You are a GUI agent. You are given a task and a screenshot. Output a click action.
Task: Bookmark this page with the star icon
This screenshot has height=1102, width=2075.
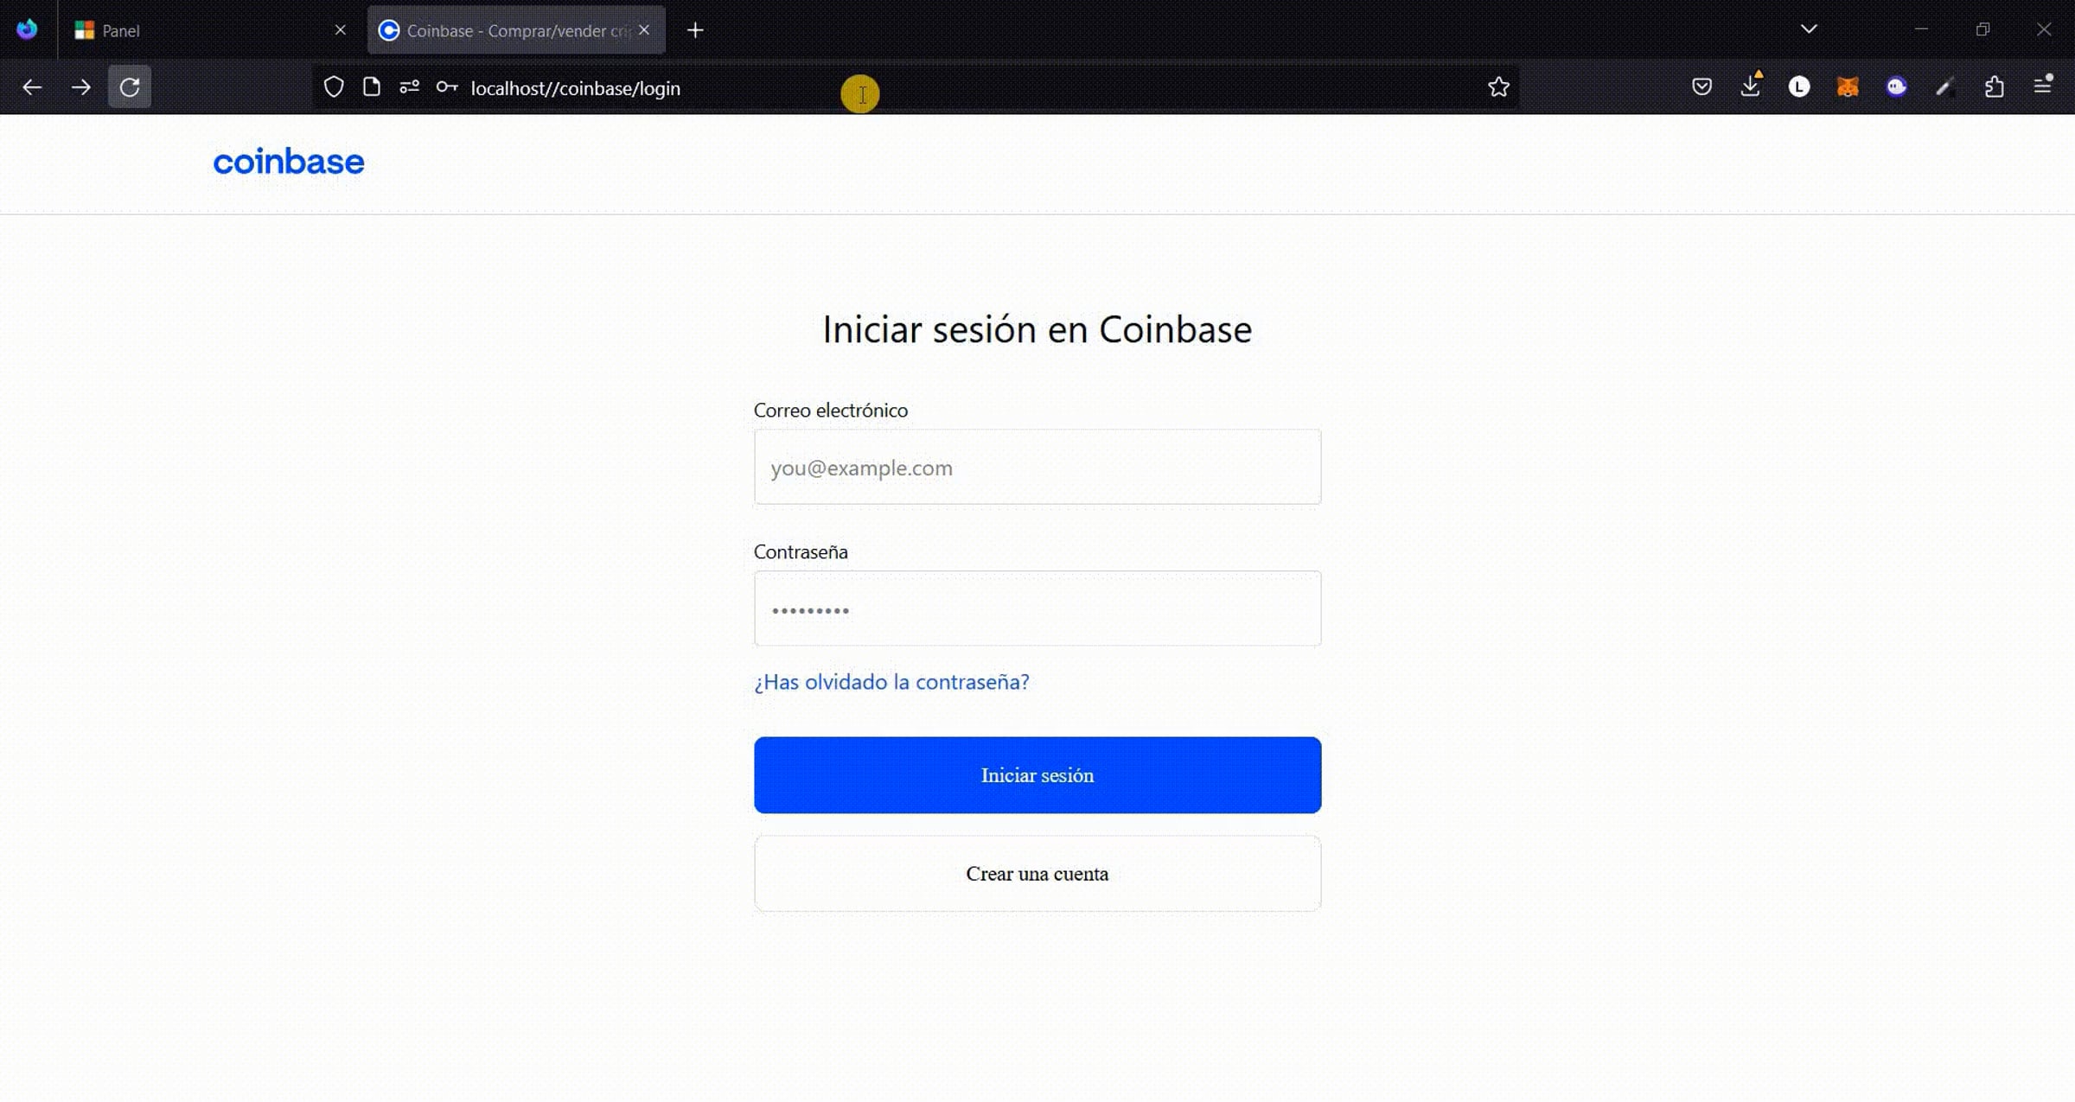point(1498,87)
